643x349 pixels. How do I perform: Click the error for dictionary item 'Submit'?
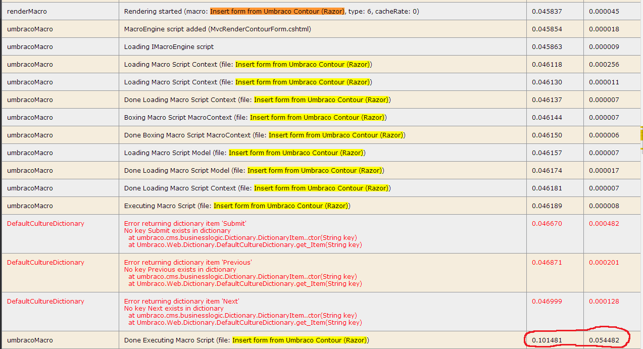[x=185, y=223]
